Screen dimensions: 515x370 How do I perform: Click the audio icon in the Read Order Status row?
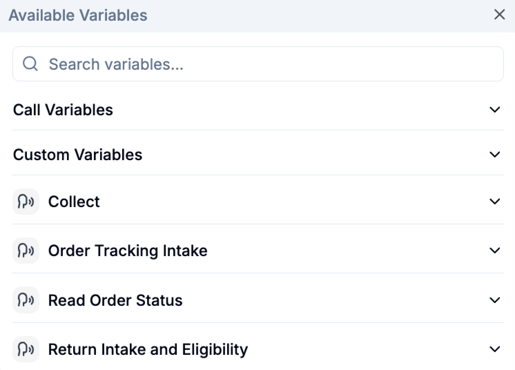click(26, 300)
